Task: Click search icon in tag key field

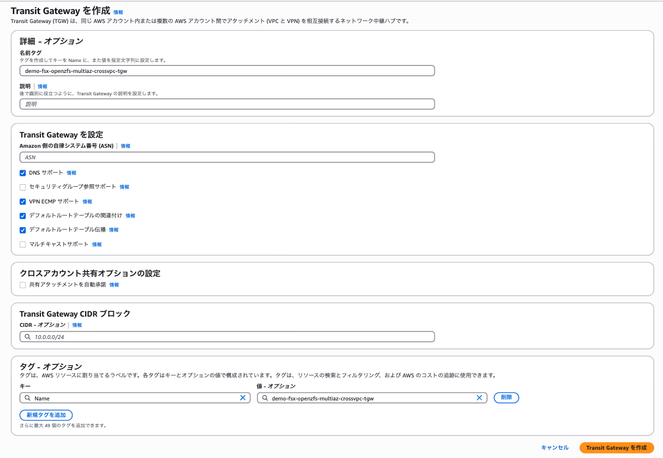Action: coord(28,398)
